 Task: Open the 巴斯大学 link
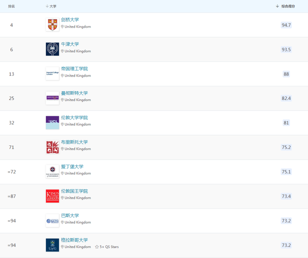[x=70, y=215]
